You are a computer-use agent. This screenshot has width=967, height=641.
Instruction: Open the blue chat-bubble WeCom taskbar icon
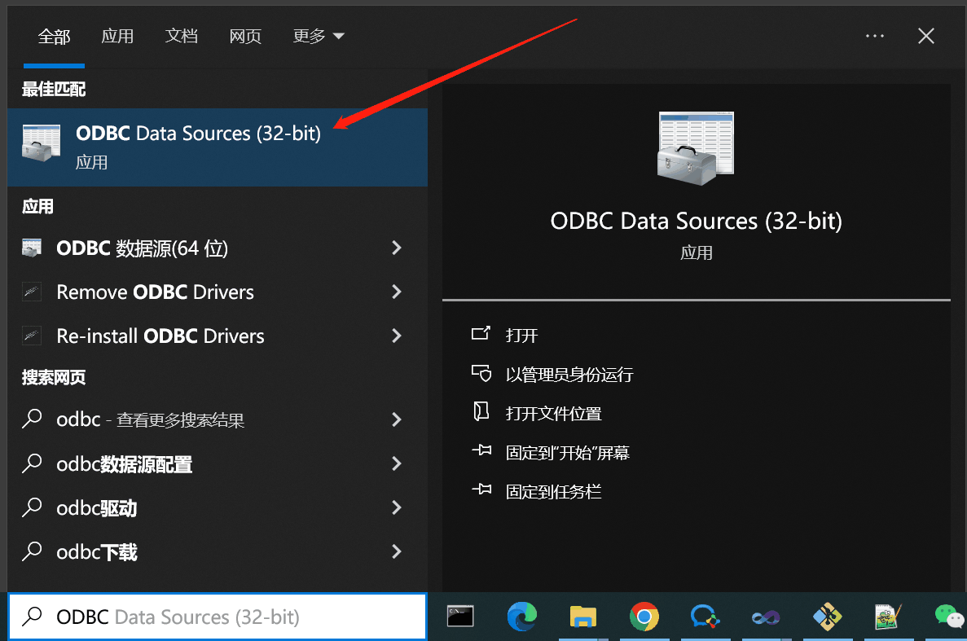(x=705, y=617)
